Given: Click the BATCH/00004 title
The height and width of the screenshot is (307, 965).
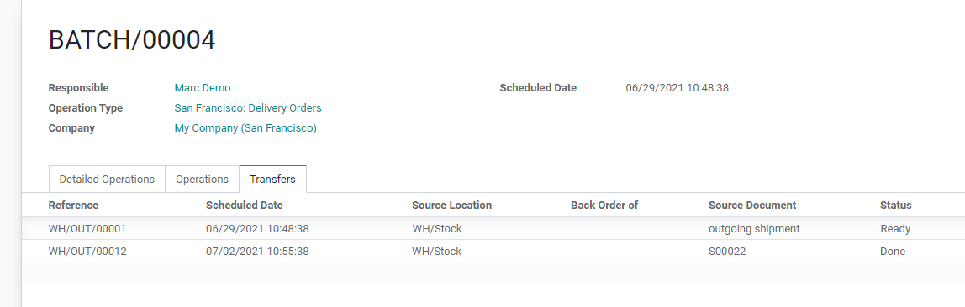Looking at the screenshot, I should pos(132,40).
